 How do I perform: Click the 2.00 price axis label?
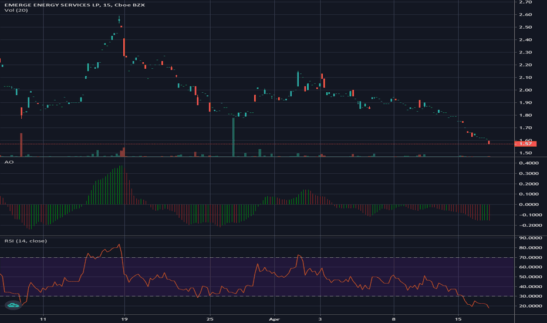coord(525,90)
